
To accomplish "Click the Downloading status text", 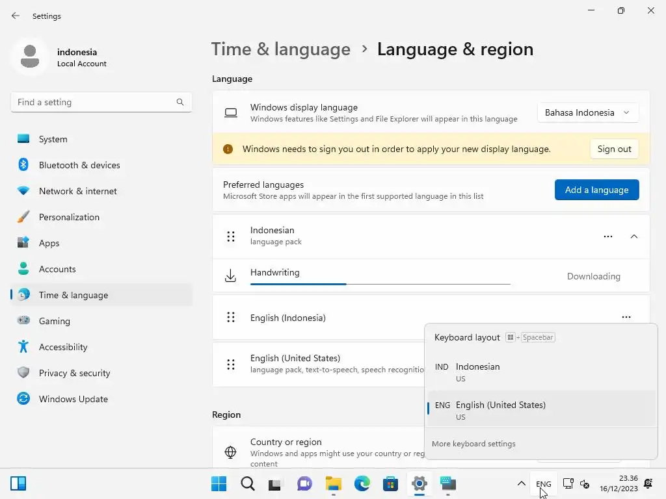I will click(593, 276).
